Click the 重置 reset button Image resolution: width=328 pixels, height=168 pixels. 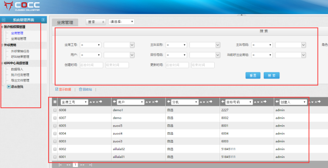tap(253, 75)
